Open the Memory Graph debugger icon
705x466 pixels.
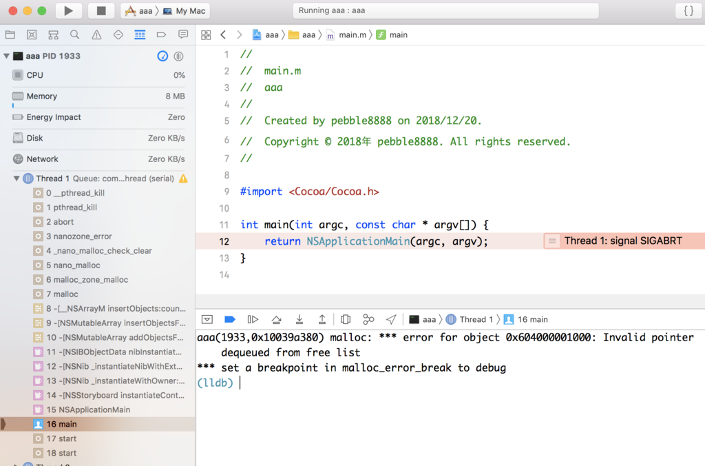pos(368,319)
